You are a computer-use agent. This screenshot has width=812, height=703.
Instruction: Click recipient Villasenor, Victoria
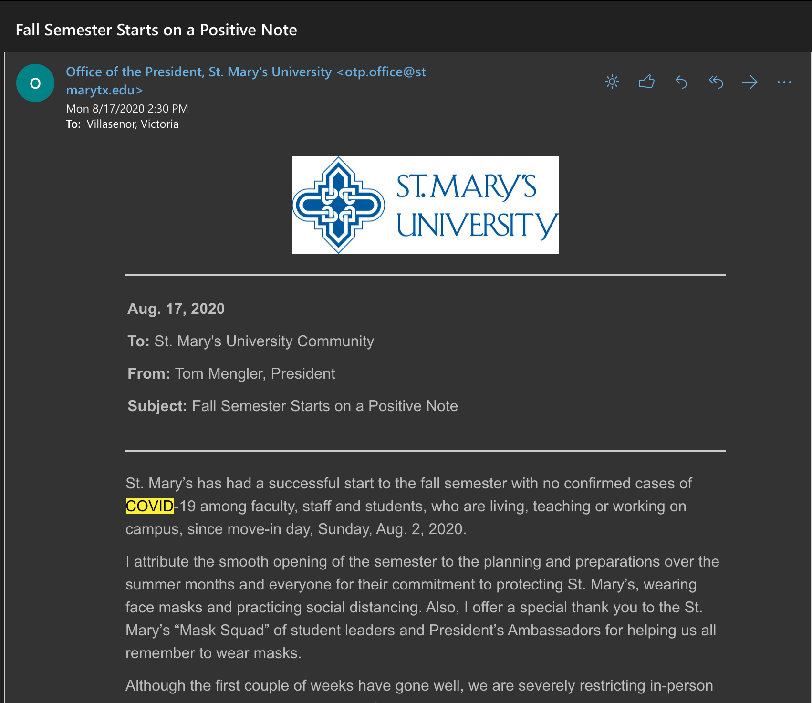(x=133, y=124)
